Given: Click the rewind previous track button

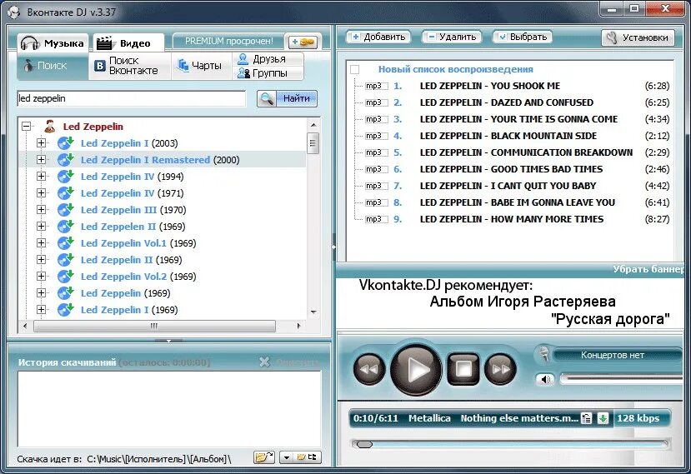Looking at the screenshot, I should pos(369,369).
